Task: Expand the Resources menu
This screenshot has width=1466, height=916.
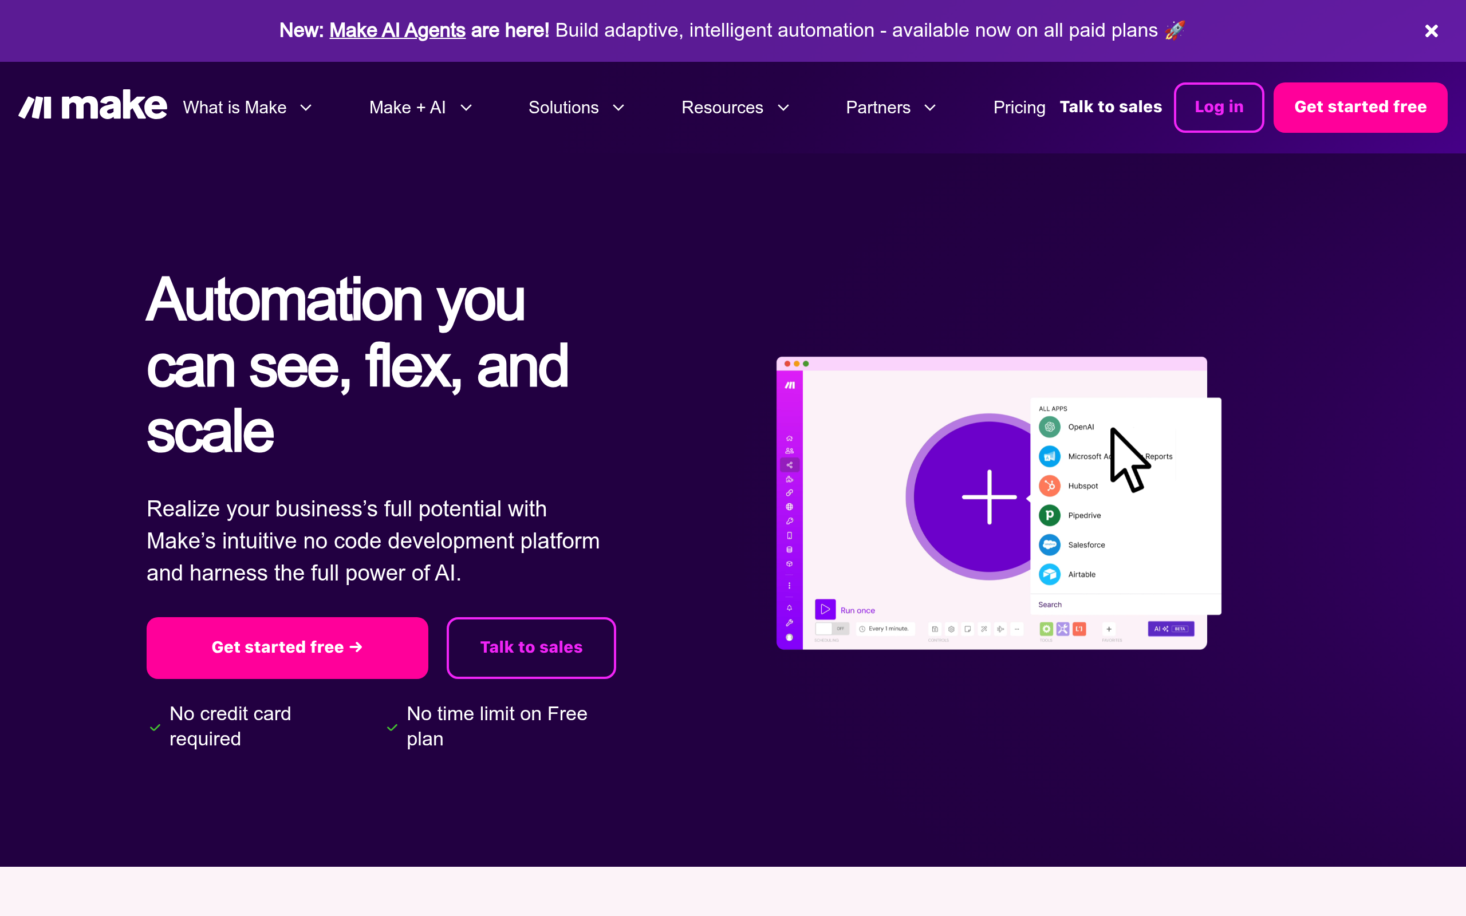Action: click(x=735, y=107)
